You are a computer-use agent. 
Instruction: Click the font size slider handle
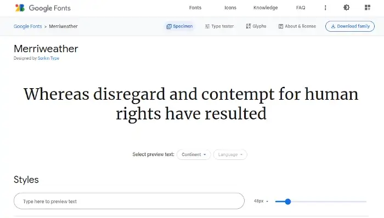point(288,202)
